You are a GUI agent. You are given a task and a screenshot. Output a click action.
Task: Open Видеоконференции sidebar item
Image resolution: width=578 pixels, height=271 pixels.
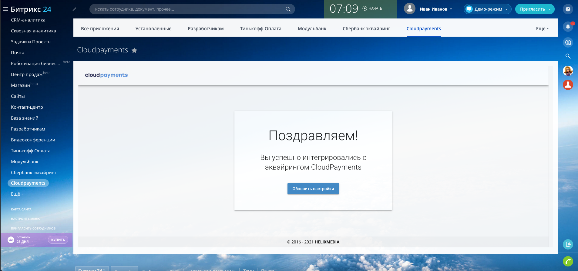(x=33, y=140)
